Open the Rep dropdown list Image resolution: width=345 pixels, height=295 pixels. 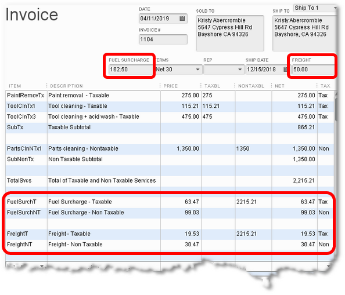[x=240, y=70]
